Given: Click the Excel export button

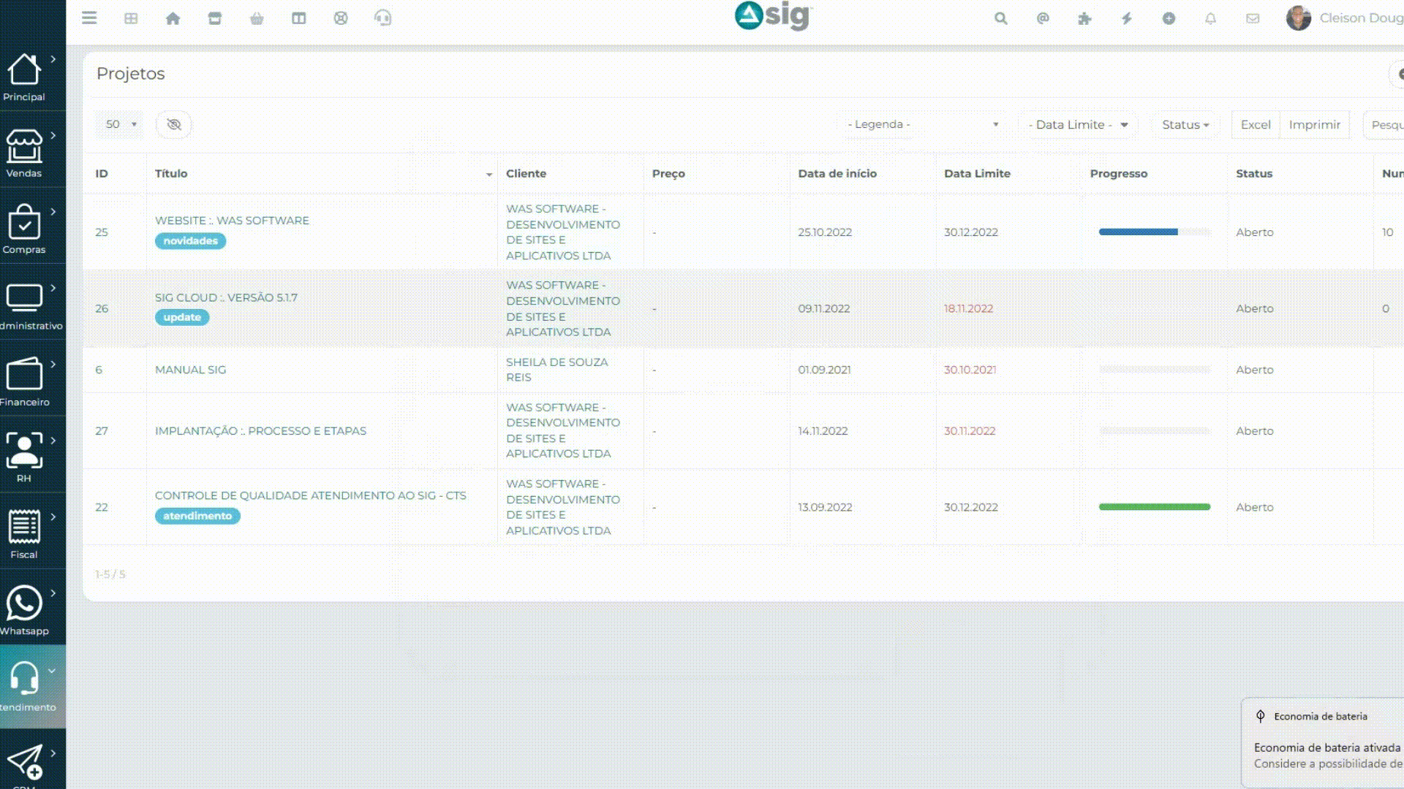Looking at the screenshot, I should click(1256, 124).
